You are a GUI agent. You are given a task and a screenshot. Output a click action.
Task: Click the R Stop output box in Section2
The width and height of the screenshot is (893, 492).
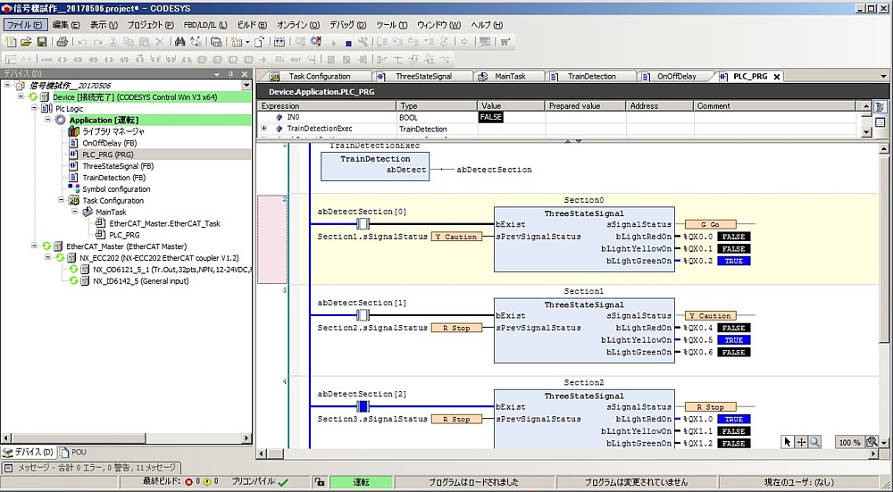tap(710, 407)
